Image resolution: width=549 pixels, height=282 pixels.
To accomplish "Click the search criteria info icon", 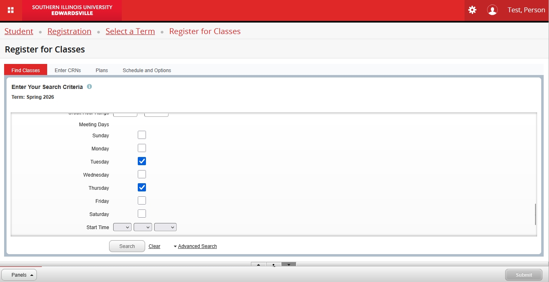I will click(x=89, y=87).
